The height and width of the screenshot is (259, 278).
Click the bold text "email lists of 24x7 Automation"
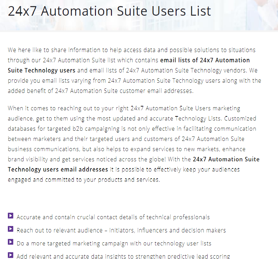point(205,60)
